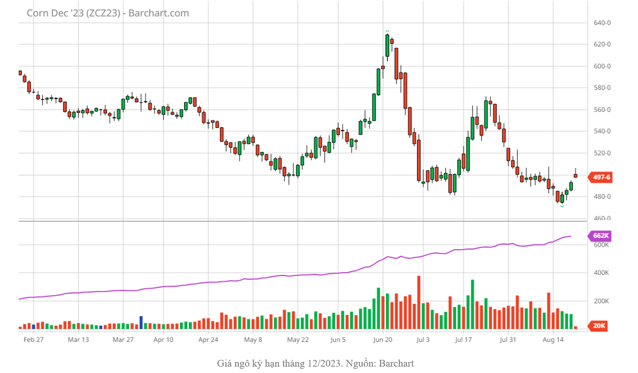Click the 480-0 price axis label
The image size is (638, 373).
pos(602,196)
